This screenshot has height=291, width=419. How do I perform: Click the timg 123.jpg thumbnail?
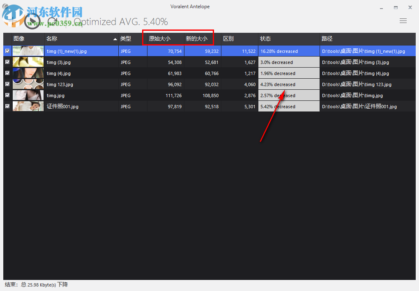click(x=28, y=84)
